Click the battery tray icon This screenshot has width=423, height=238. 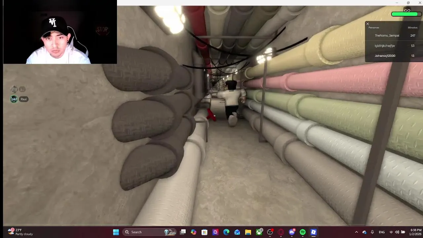click(x=403, y=232)
